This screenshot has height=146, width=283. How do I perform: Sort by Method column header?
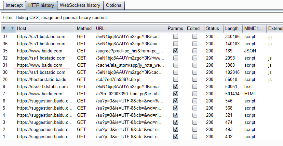click(x=84, y=29)
